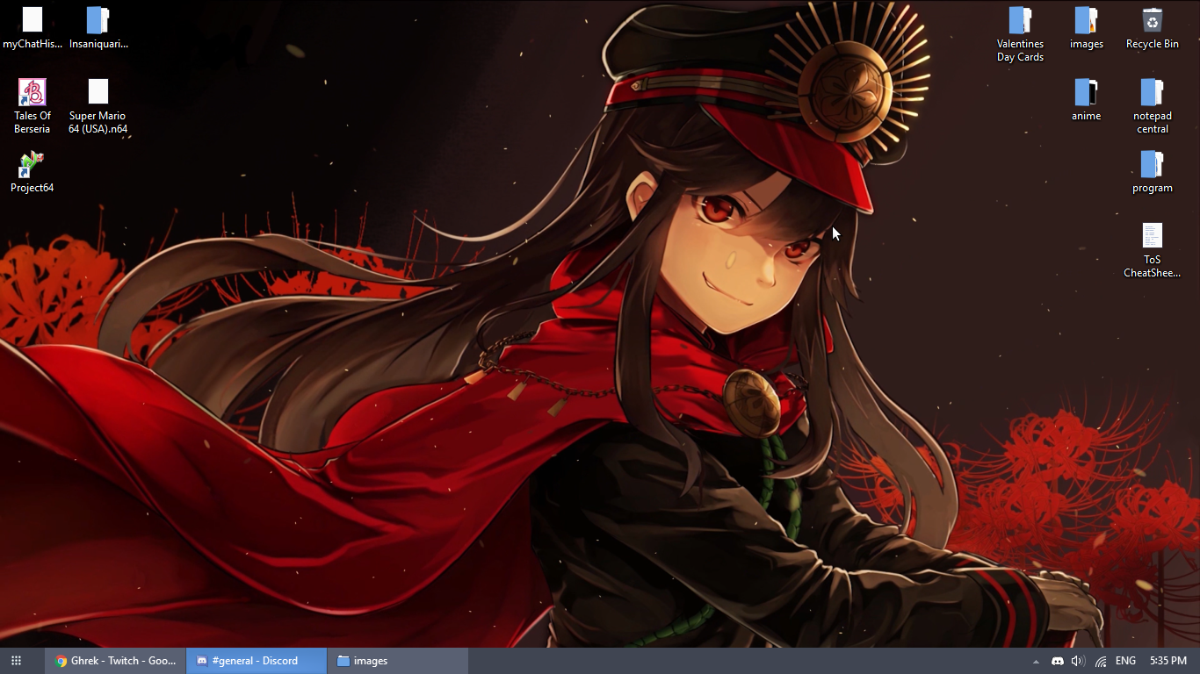This screenshot has height=674, width=1200.
Task: Open the 5:35 PM taskbar clock
Action: 1167,661
